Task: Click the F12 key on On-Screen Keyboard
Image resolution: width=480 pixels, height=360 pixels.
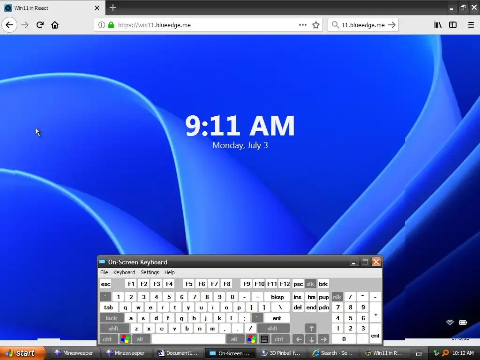Action: point(285,284)
